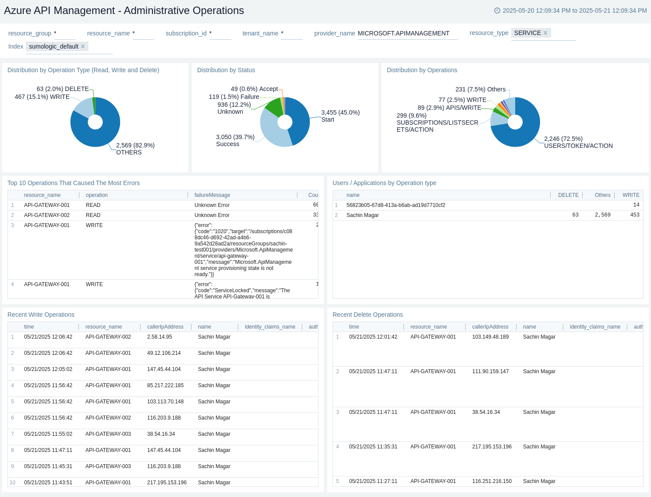Edit the tenant_name filter field
This screenshot has width=651, height=497.
coord(292,33)
